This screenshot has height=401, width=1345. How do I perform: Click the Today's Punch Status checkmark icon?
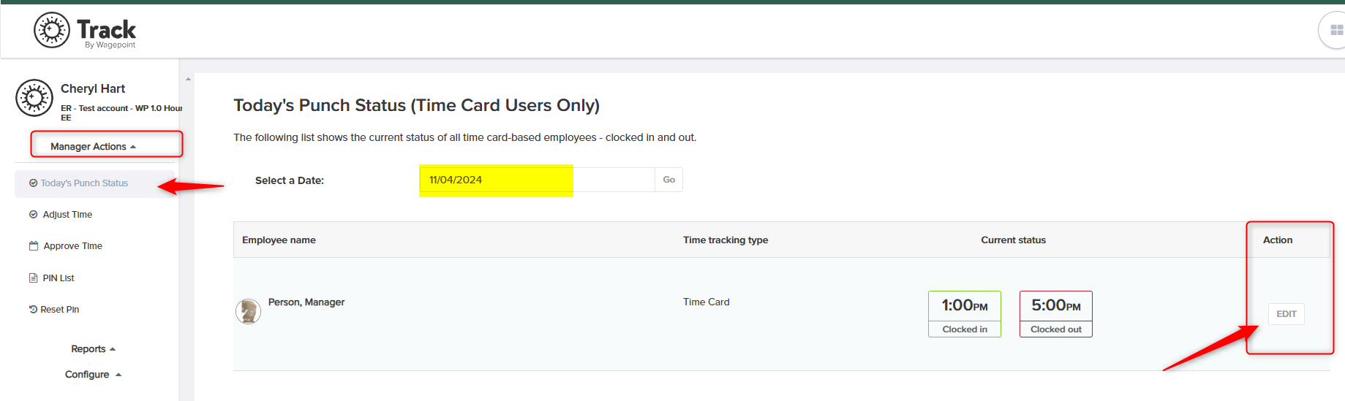tap(33, 183)
